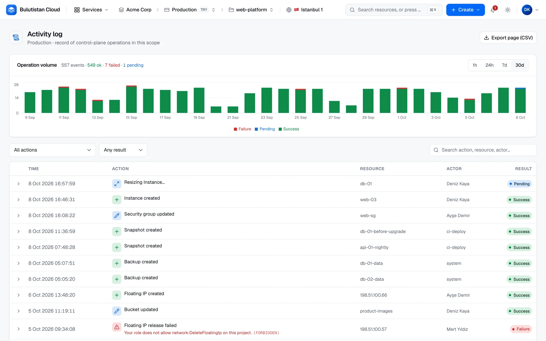The image size is (546, 341).
Task: Open the All actions filter dropdown
Action: click(x=53, y=150)
